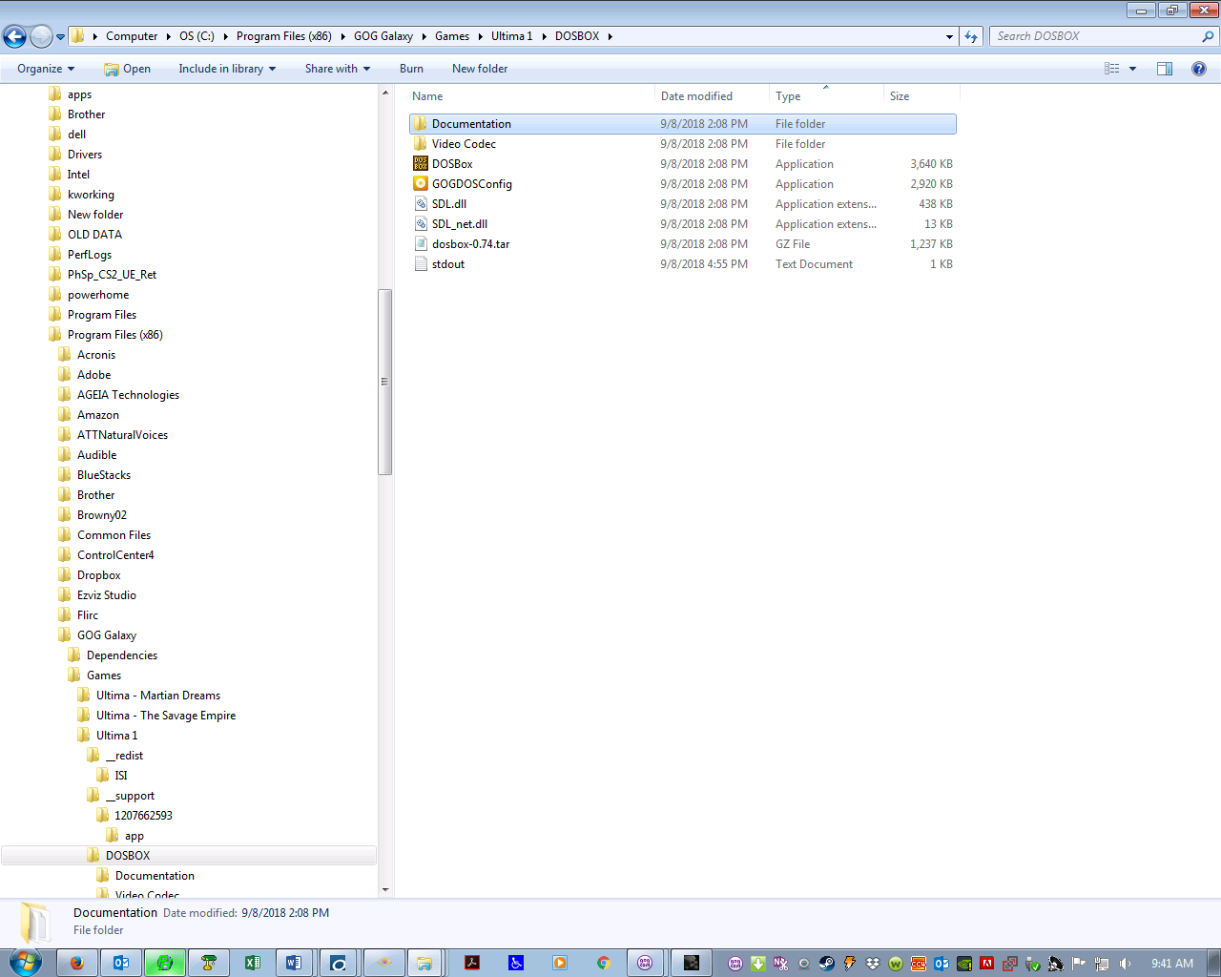Click the volume speaker tray icon
The width and height of the screenshot is (1221, 977).
point(1125,964)
